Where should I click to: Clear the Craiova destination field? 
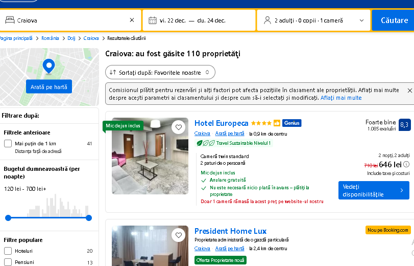tap(132, 20)
